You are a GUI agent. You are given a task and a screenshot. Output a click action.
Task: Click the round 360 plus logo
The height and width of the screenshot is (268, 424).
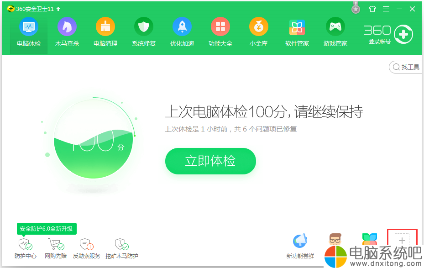[403, 34]
